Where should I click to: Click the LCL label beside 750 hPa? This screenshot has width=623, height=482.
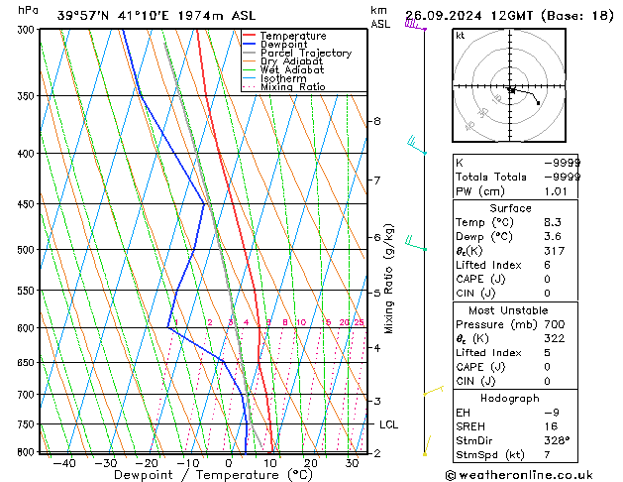pyautogui.click(x=388, y=424)
